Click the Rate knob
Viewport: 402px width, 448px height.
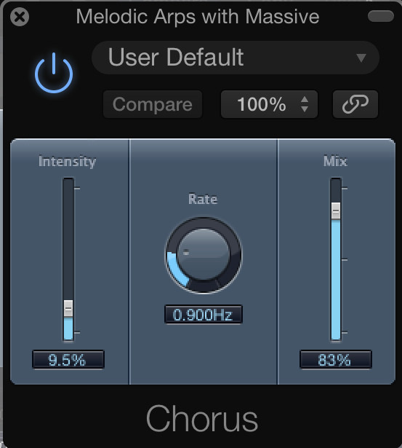(x=204, y=255)
